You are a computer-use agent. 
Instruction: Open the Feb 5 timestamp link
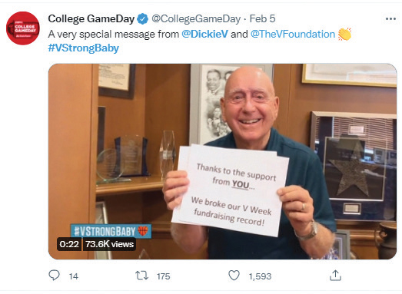(x=262, y=19)
